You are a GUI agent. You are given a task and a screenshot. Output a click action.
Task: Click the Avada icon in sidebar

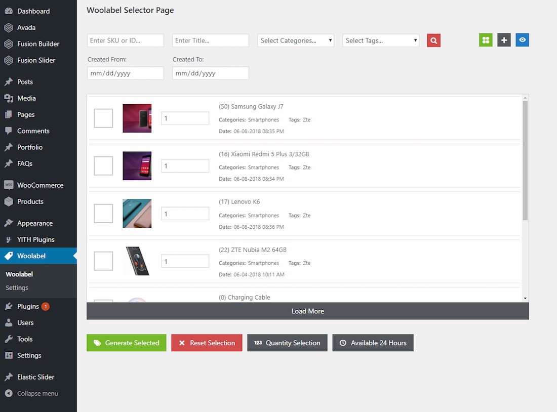coord(9,27)
